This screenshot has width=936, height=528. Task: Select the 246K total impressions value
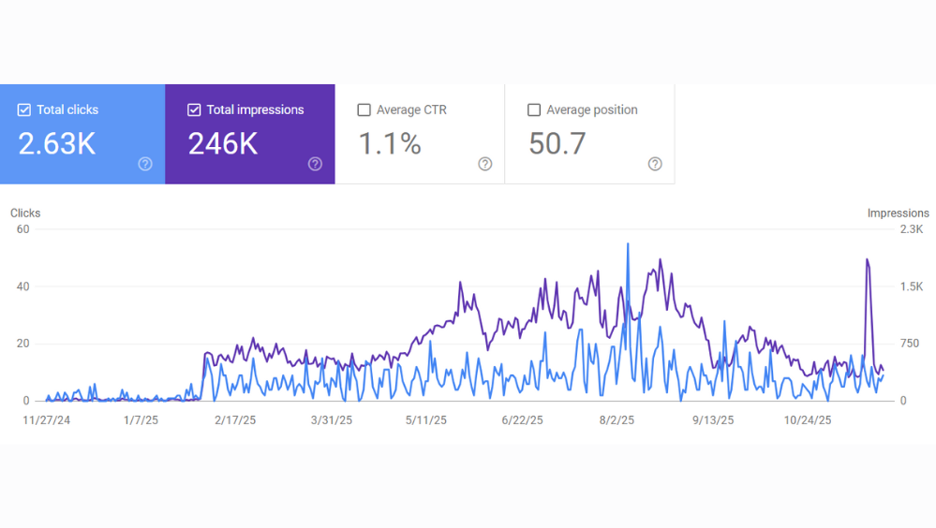click(223, 143)
